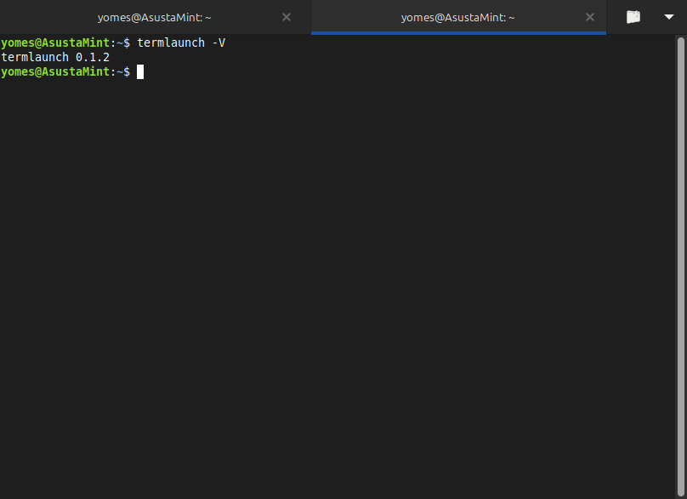
Task: Close the active right terminal tab
Action: 590,17
